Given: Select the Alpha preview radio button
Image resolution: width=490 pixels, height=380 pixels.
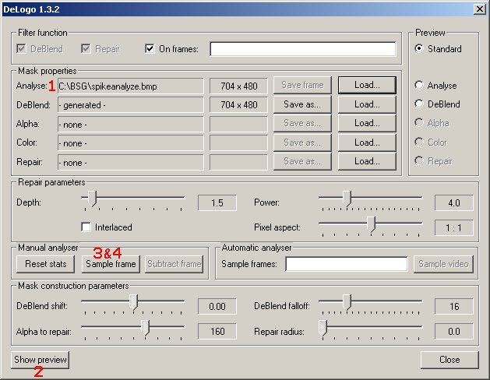Looking at the screenshot, I should pyautogui.click(x=419, y=123).
